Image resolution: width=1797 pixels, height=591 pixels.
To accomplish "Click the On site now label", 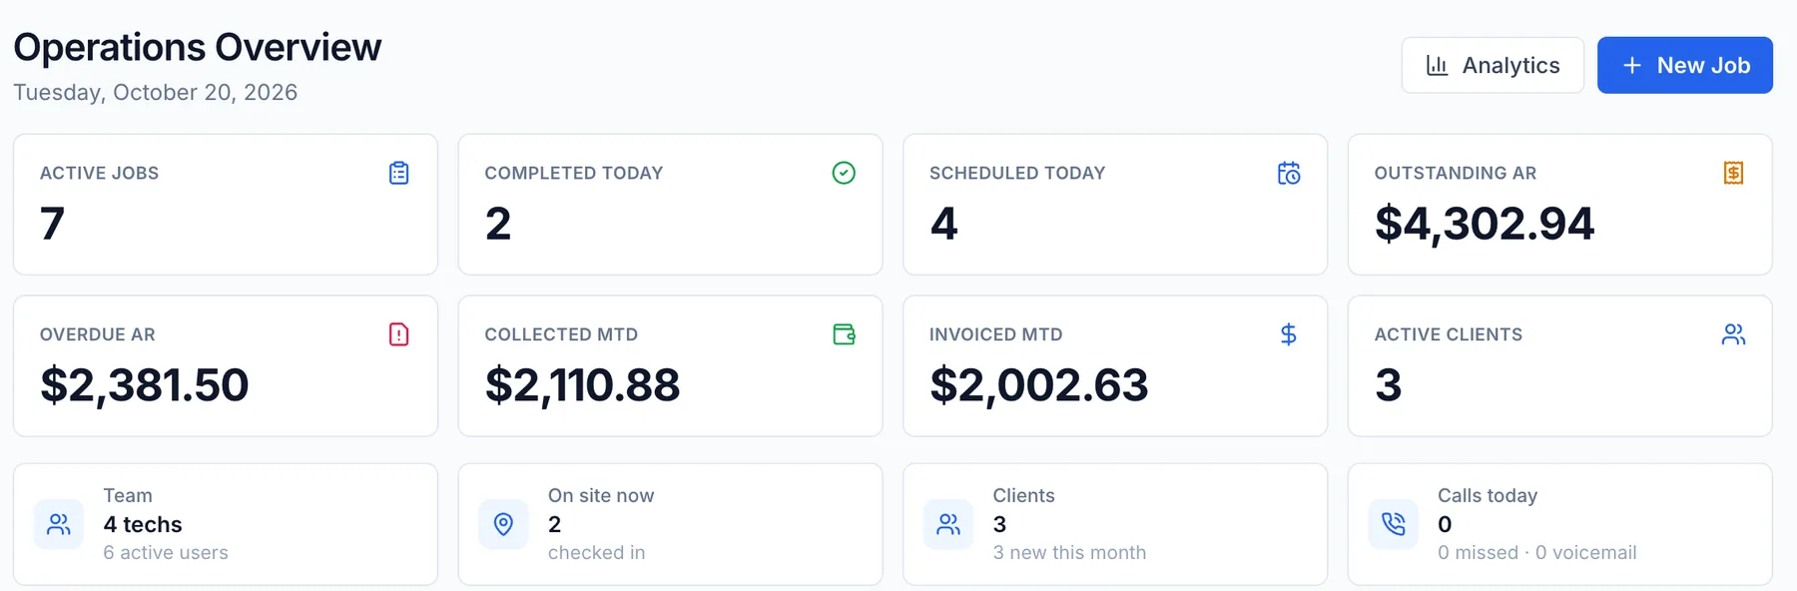I will tap(601, 495).
